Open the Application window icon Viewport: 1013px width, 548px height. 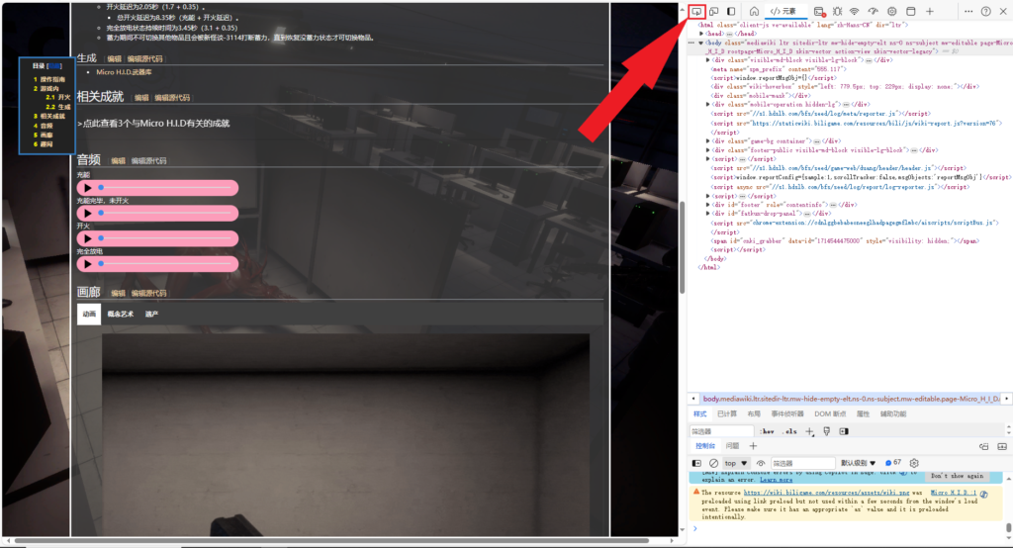(910, 11)
